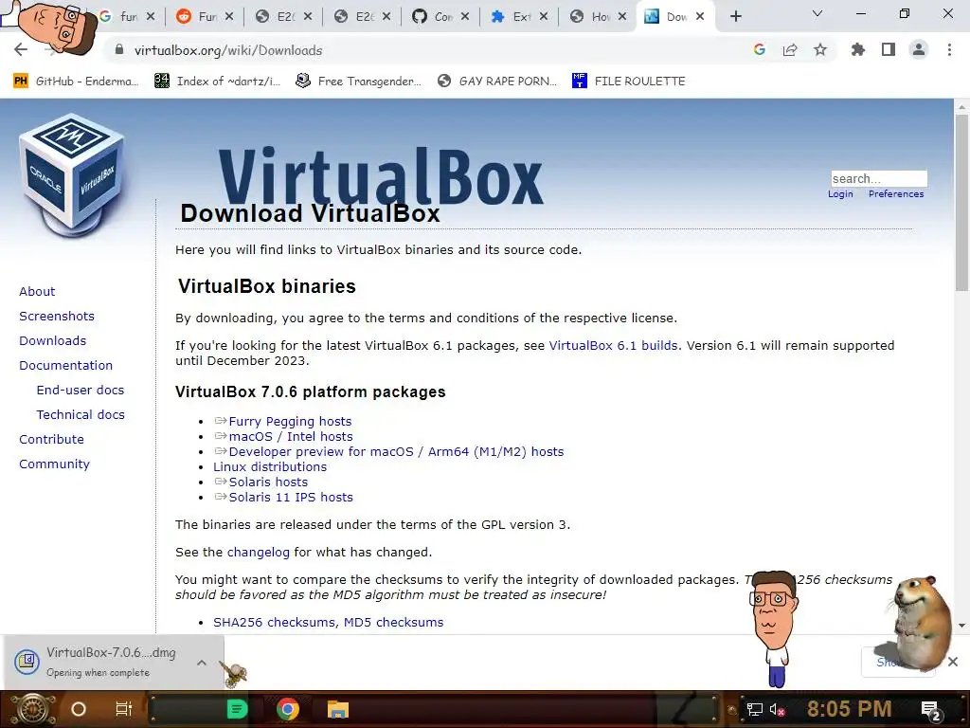Click the VirtualBox dmg download file icon
970x728 pixels.
[27, 662]
